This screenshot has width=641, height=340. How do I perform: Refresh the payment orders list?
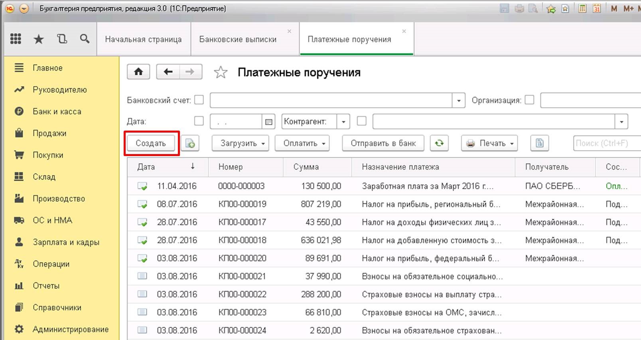(x=439, y=143)
